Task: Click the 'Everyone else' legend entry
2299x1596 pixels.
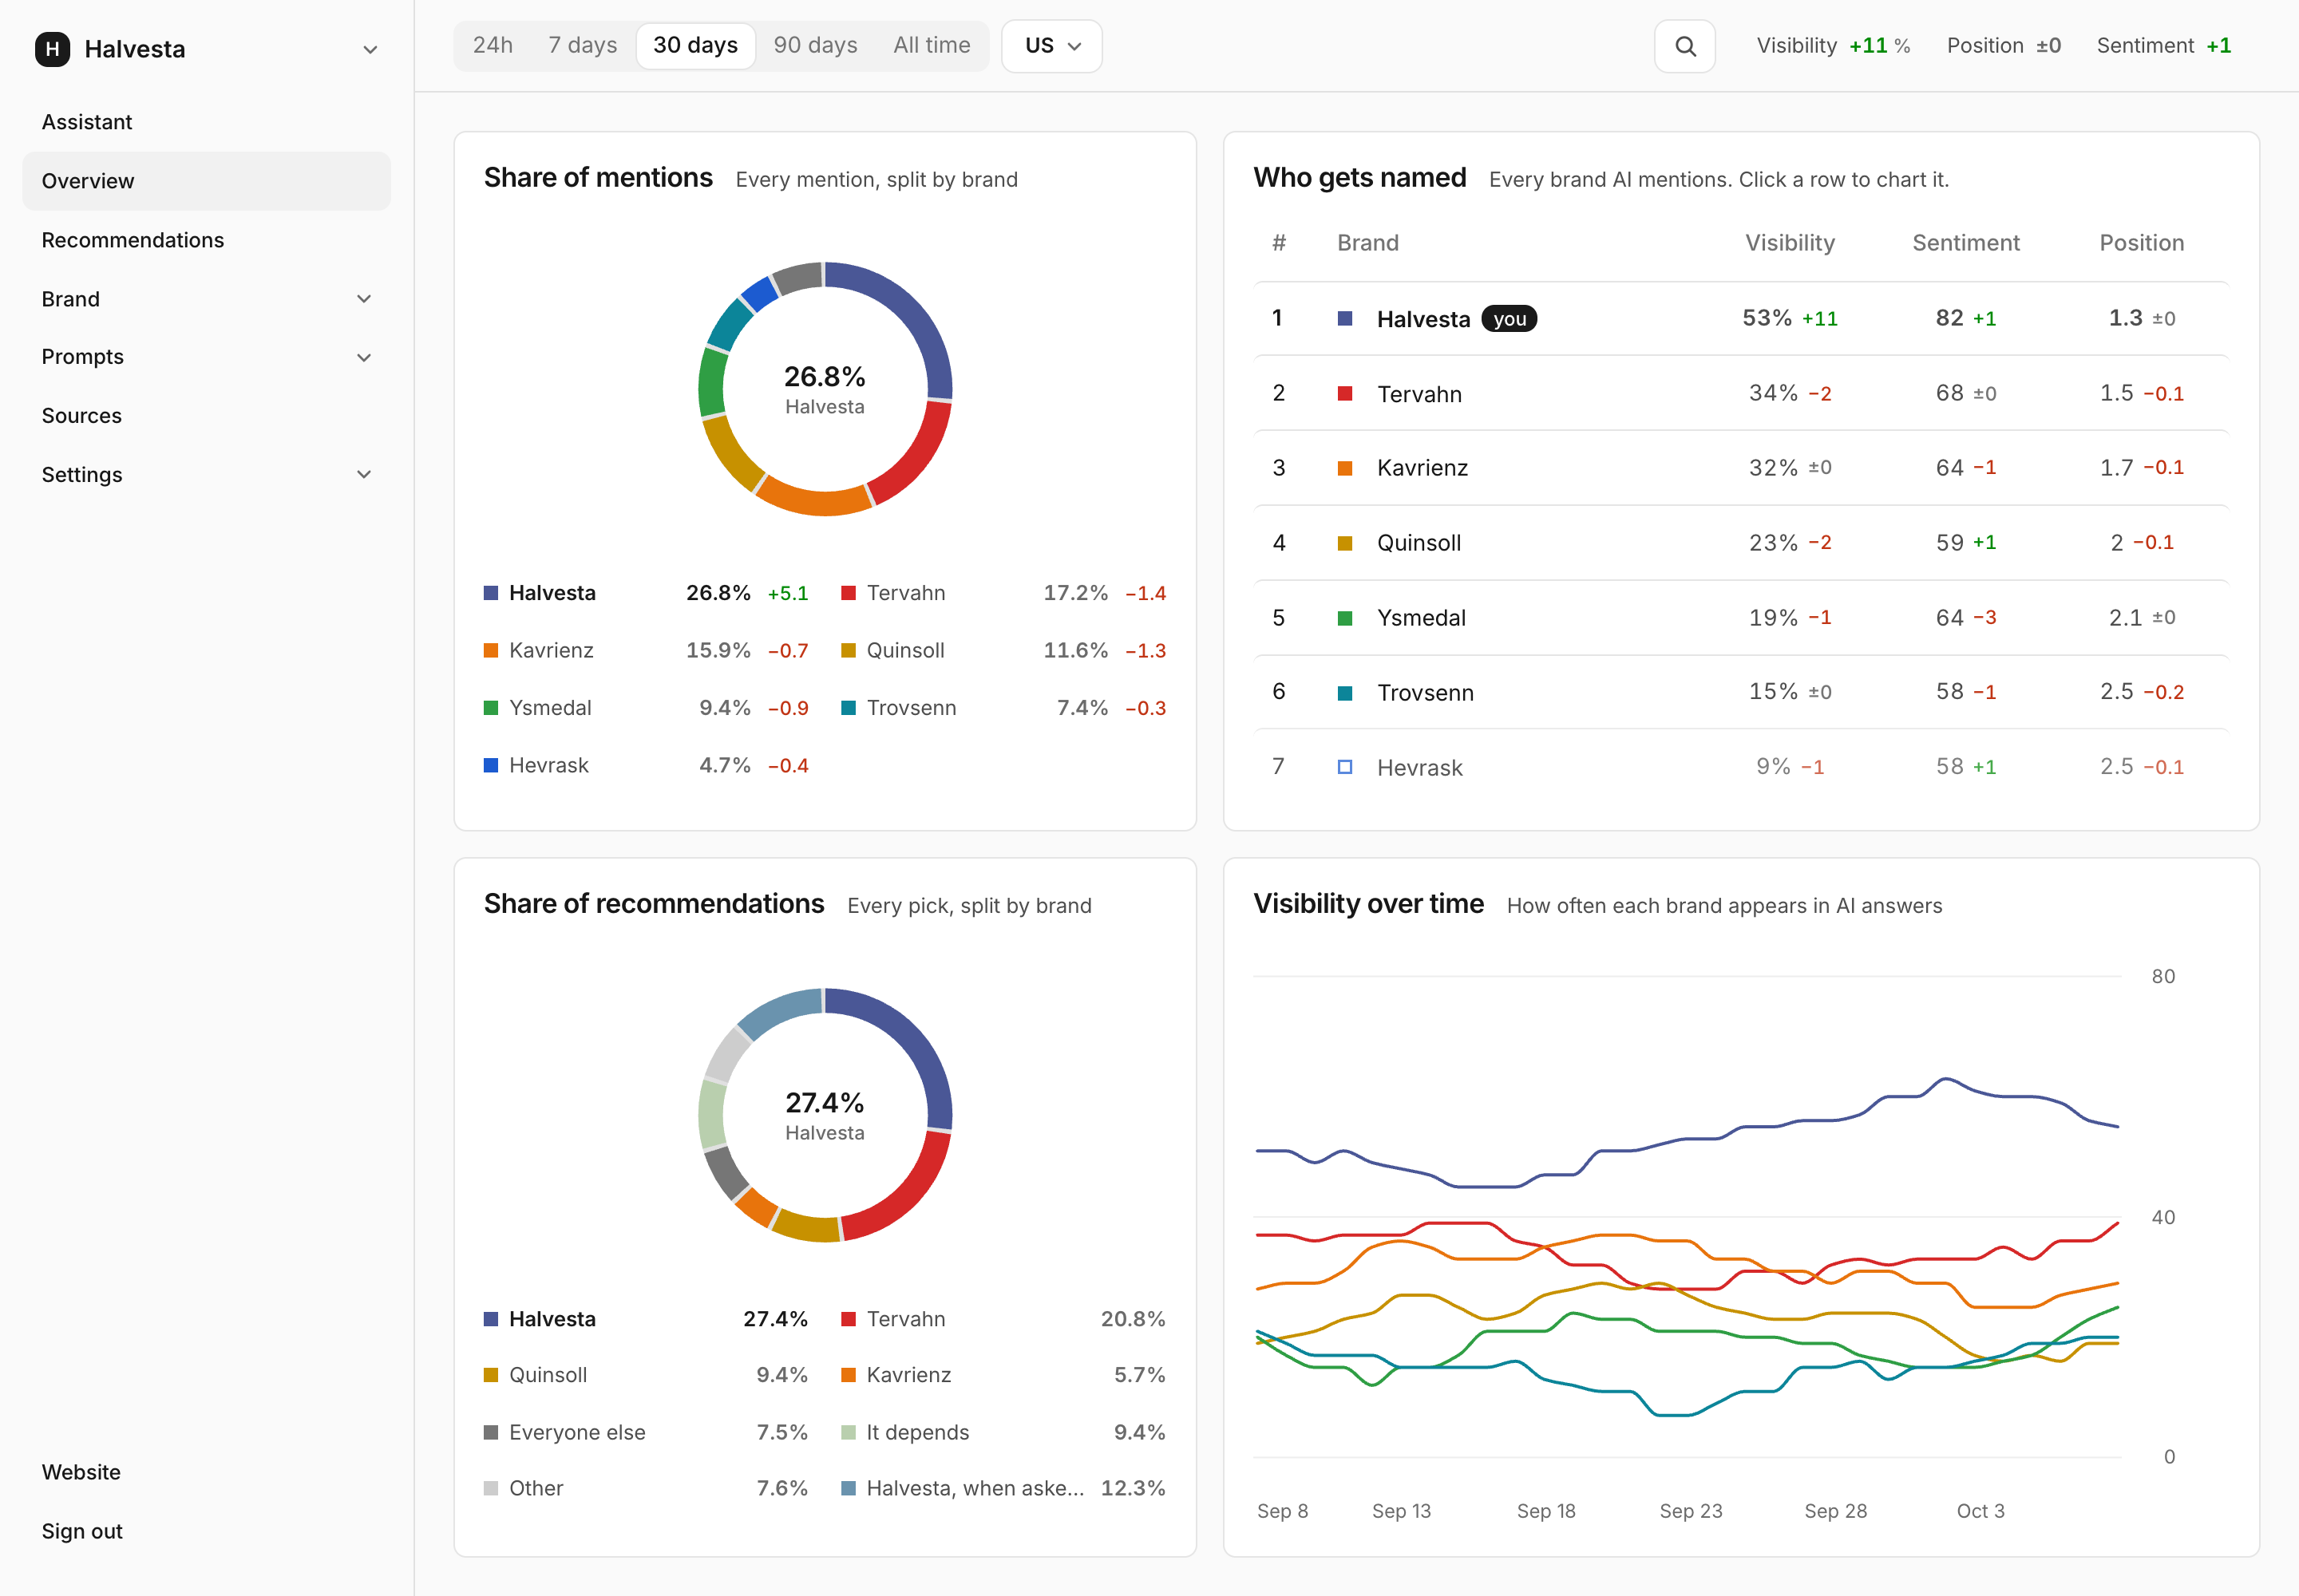Action: [x=647, y=1432]
